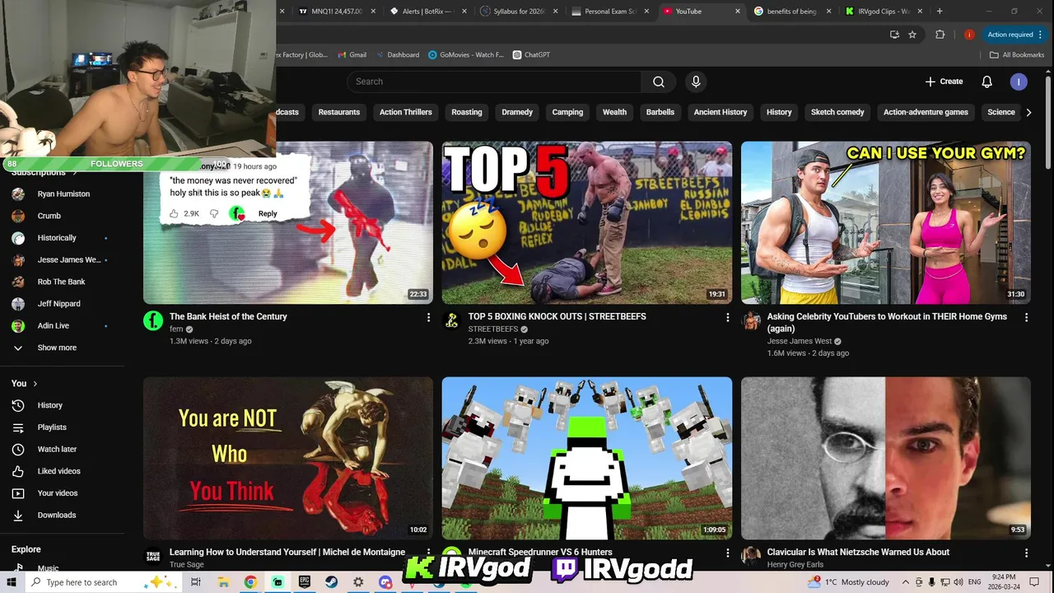Viewport: 1054px width, 593px height.
Task: Bookmark this page with star icon
Action: pos(912,35)
